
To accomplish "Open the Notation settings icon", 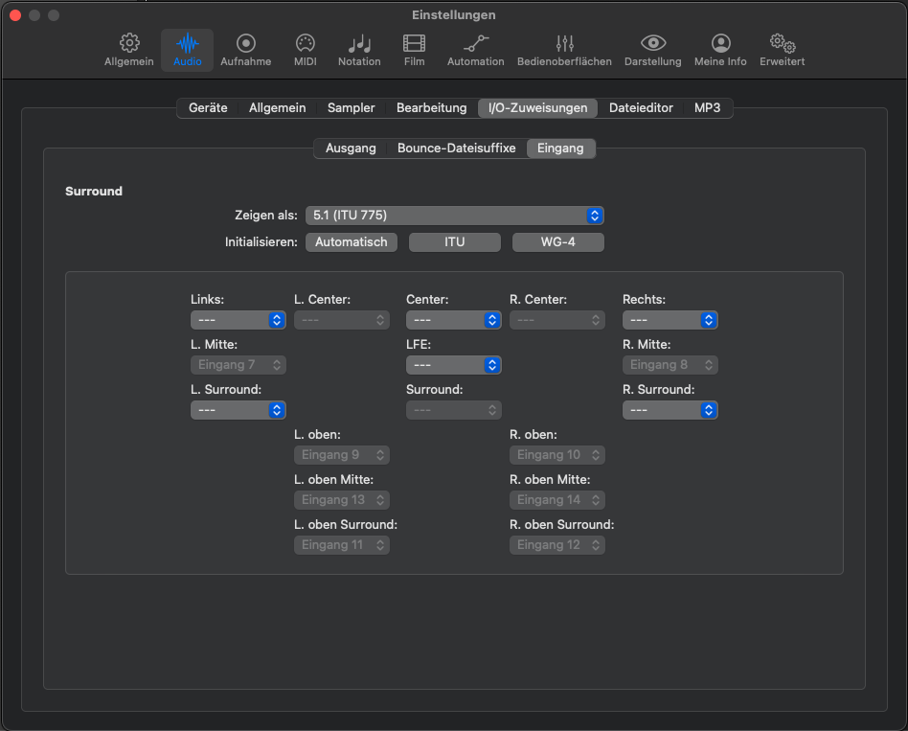I will (x=359, y=44).
